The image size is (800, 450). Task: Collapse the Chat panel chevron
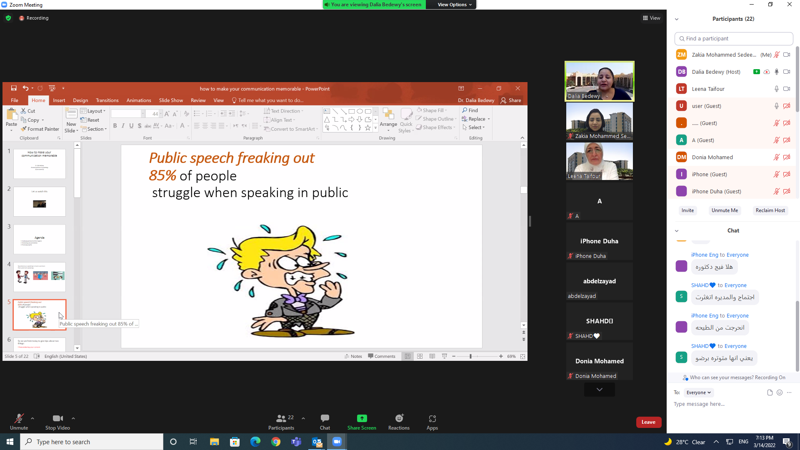coord(677,231)
